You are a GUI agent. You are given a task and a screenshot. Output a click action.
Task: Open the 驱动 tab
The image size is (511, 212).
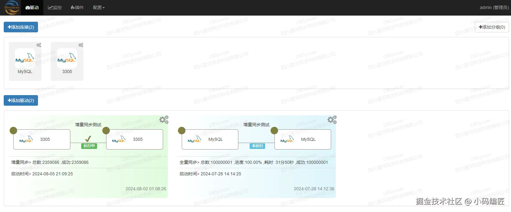(x=32, y=7)
